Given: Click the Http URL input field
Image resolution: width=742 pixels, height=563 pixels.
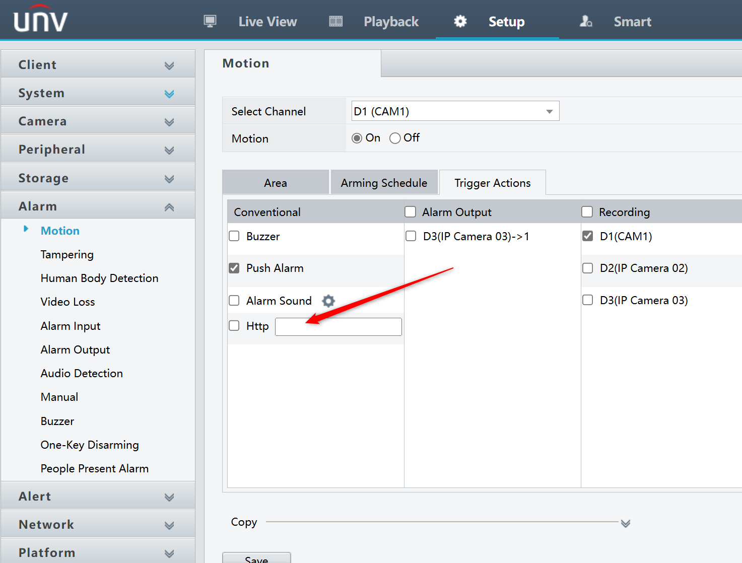Looking at the screenshot, I should pos(338,326).
